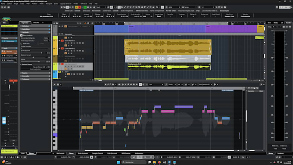Open the Fichier menu
The height and width of the screenshot is (165, 293).
pyautogui.click(x=3, y=4)
